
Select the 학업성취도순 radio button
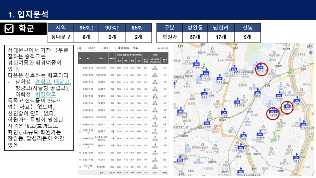tap(119, 48)
